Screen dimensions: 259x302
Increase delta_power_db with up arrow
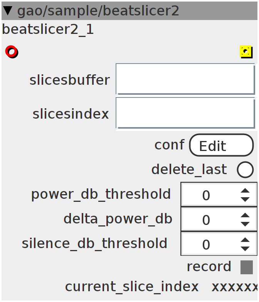(245, 215)
